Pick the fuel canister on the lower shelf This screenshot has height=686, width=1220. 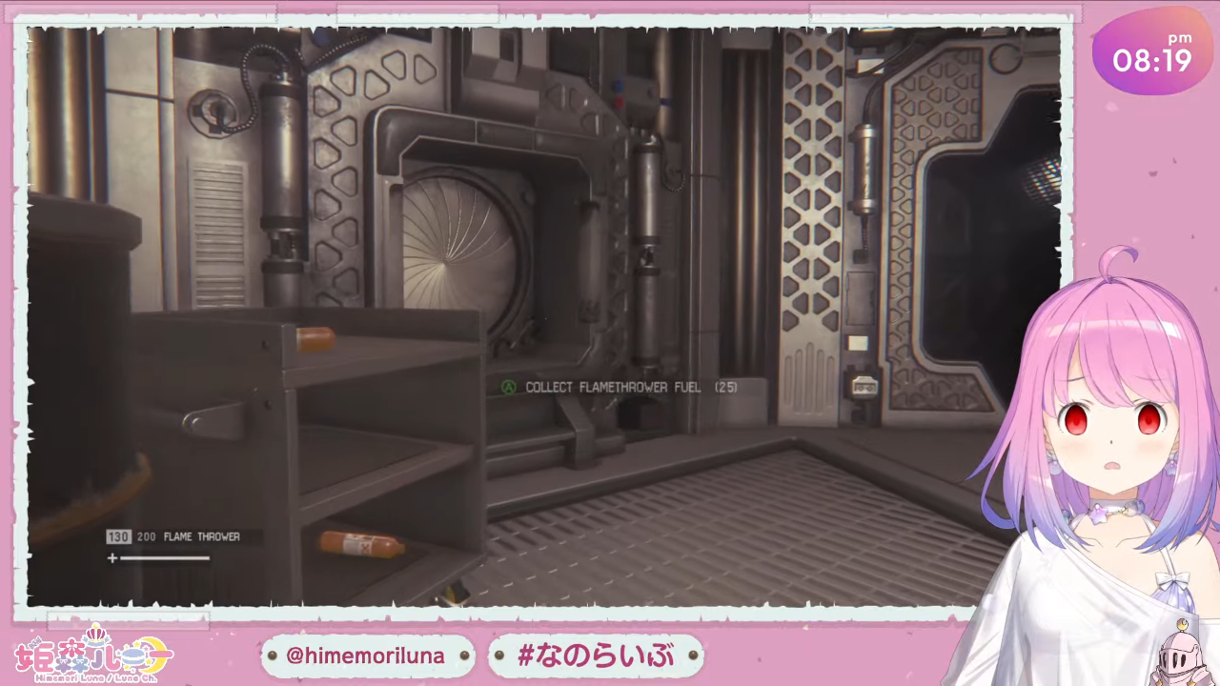tap(360, 544)
